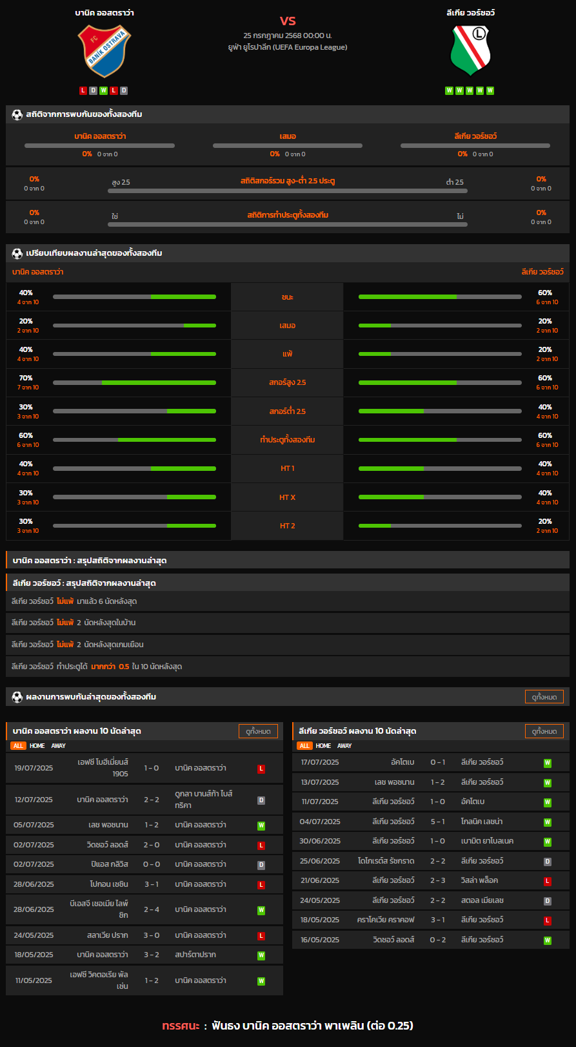Click the HT X comparison label
576x1047 pixels.
288,497
